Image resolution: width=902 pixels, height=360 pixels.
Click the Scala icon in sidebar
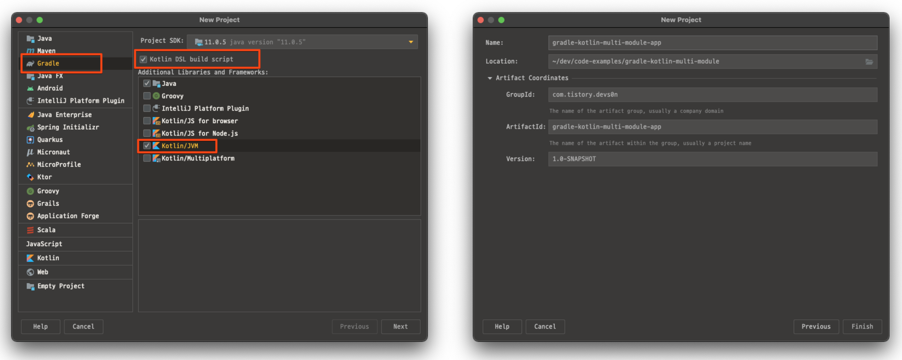click(x=30, y=230)
